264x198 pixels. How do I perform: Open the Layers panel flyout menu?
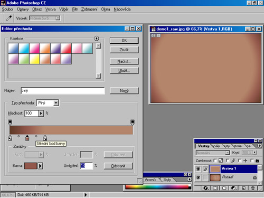tap(260, 146)
